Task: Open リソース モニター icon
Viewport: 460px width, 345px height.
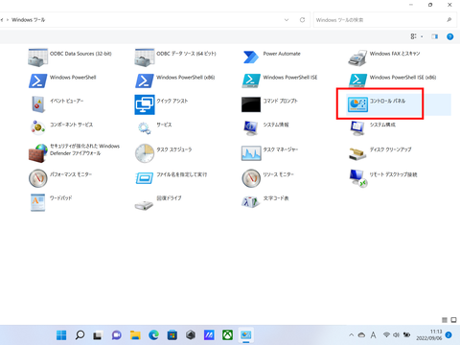Action: tap(251, 178)
